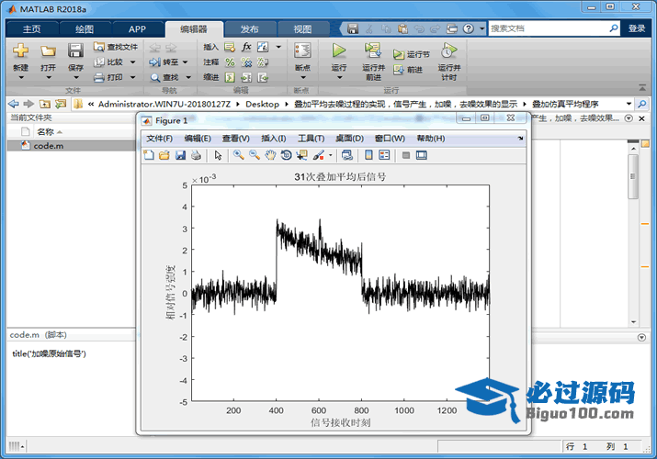657x459 pixels.
Task: Click the help question mark icon
Action: [469, 28]
